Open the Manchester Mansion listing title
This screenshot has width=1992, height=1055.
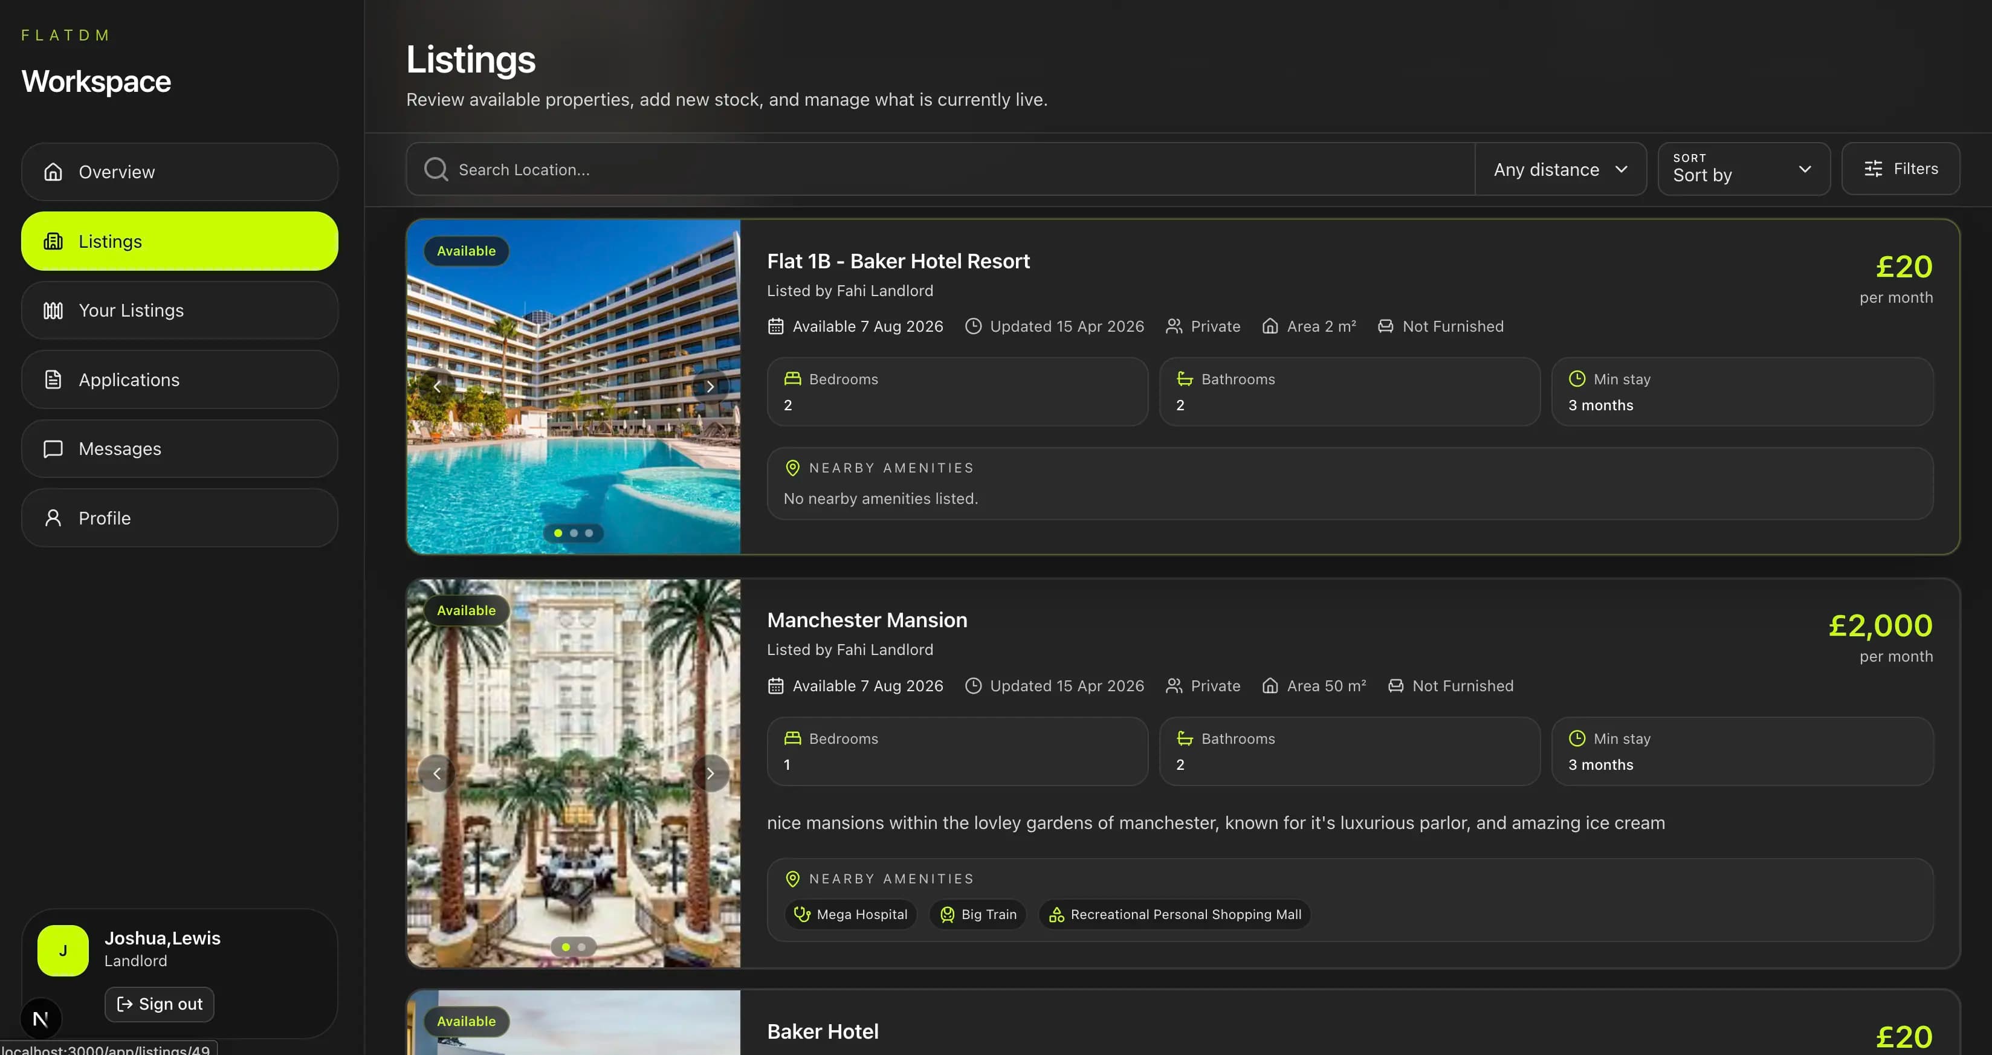[867, 620]
